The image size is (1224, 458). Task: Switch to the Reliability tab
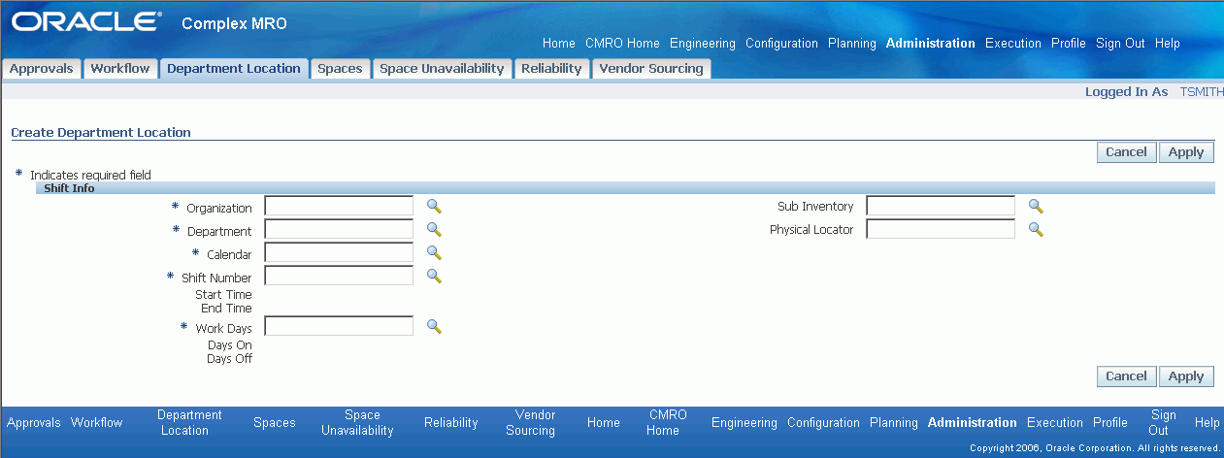(551, 69)
